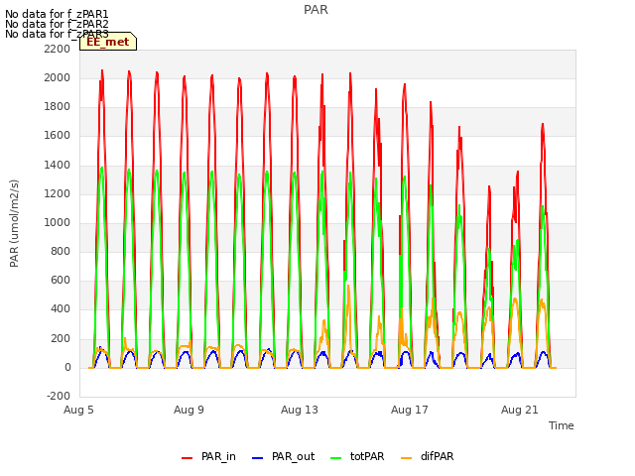635x476 pixels.
Task: Click the 600 y-axis tick label
Action: click(x=61, y=280)
